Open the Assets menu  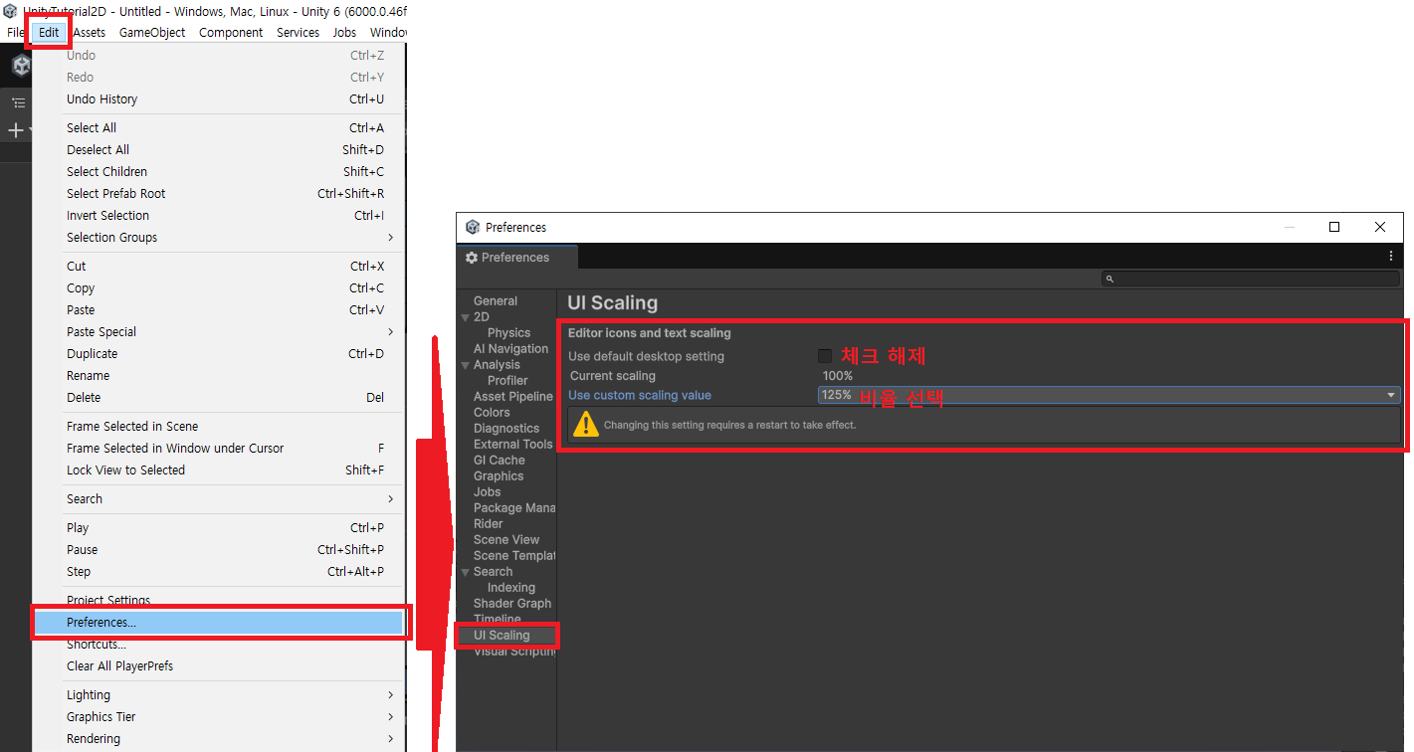(x=89, y=33)
